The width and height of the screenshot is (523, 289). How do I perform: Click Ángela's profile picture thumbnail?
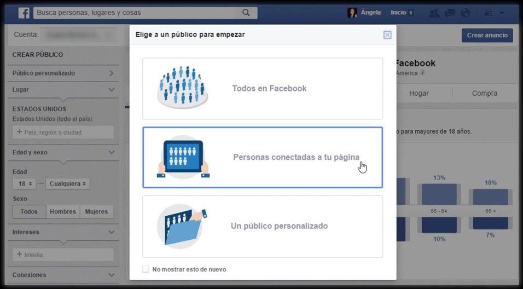coord(352,13)
